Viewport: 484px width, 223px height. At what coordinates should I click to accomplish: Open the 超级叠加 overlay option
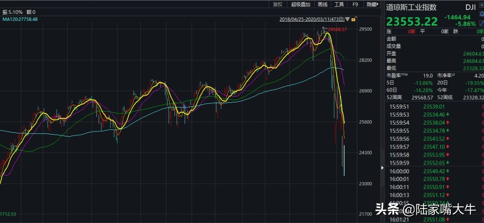pyautogui.click(x=301, y=4)
